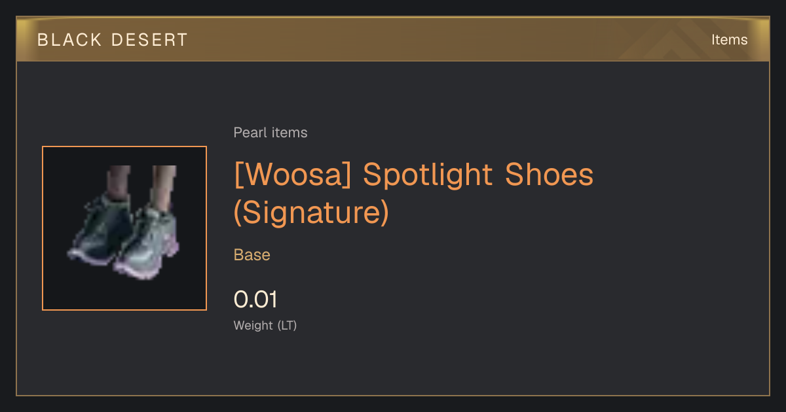Click the word Shoes in item name
The width and height of the screenshot is (786, 412).
pos(549,174)
